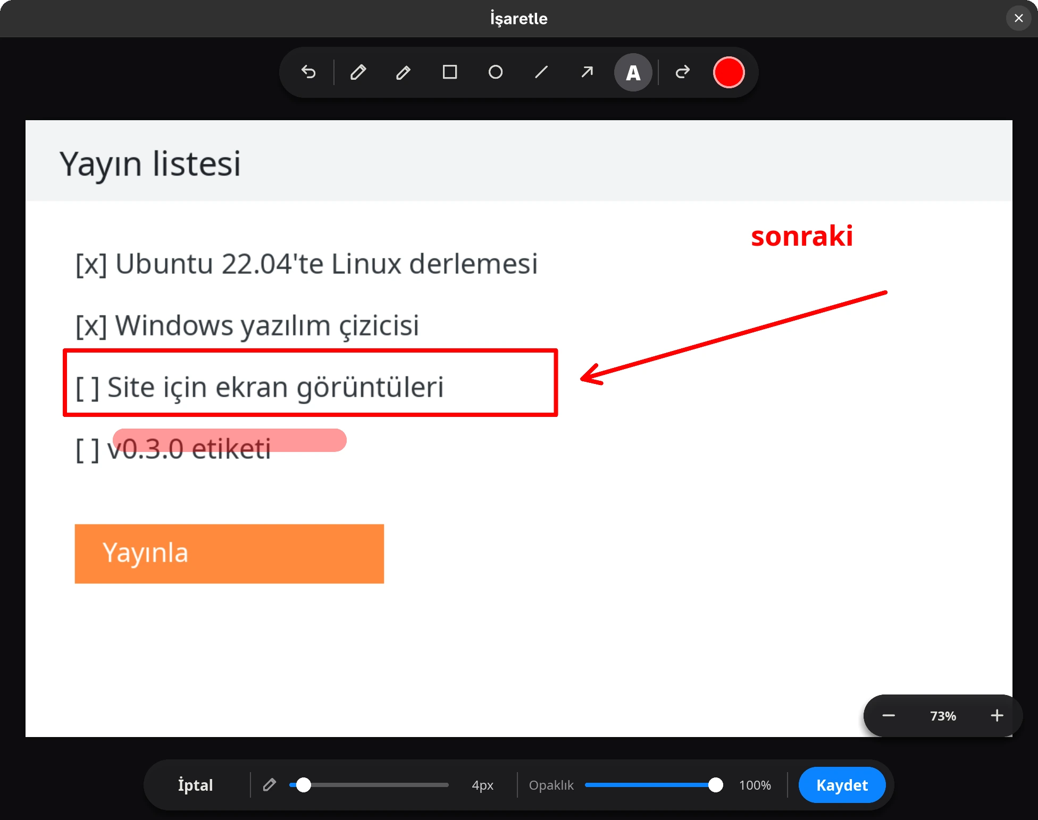This screenshot has width=1038, height=820.
Task: Select the pencil drawing tool
Action: (358, 72)
